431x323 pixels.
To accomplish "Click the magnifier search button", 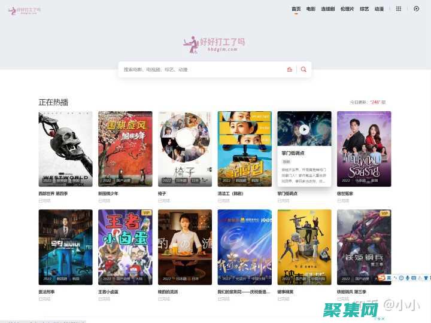I will click(303, 69).
